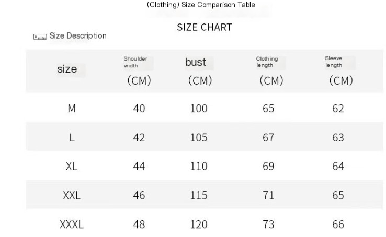Click the Clothing length column header
The image size is (386, 237).
click(267, 62)
